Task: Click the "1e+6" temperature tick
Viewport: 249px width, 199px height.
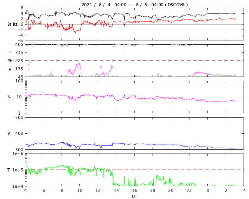Action: click(x=18, y=154)
